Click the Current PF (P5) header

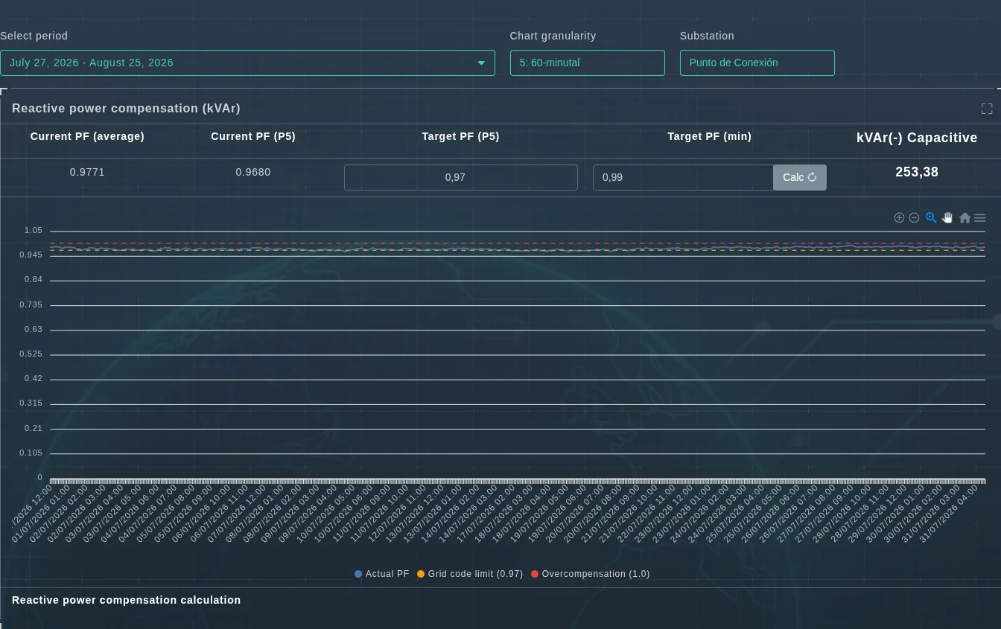click(x=253, y=136)
